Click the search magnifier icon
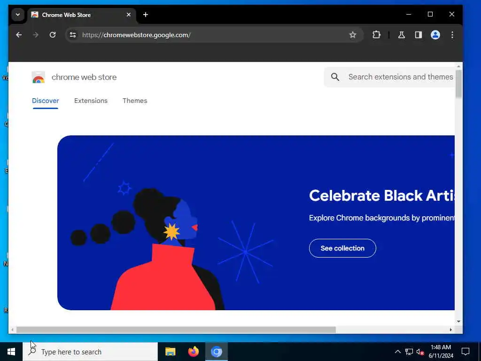Viewport: 481px width, 361px height. 335,77
